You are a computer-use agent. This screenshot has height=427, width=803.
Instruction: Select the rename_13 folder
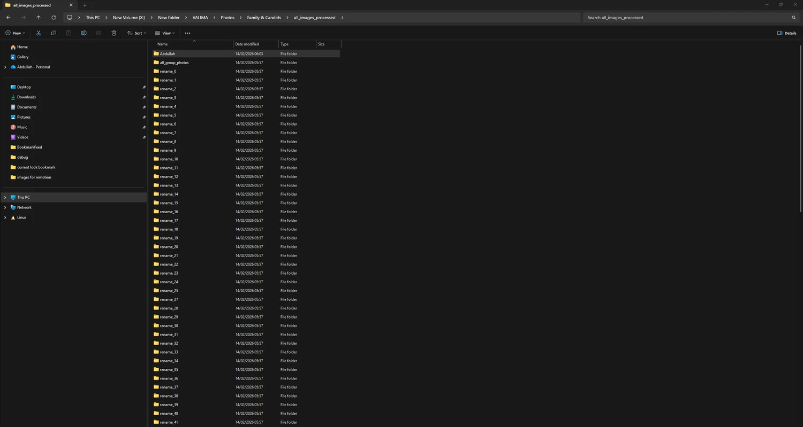tap(246, 185)
